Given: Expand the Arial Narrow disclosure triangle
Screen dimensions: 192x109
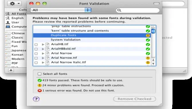Looking at the screenshot, I should 43,53.
